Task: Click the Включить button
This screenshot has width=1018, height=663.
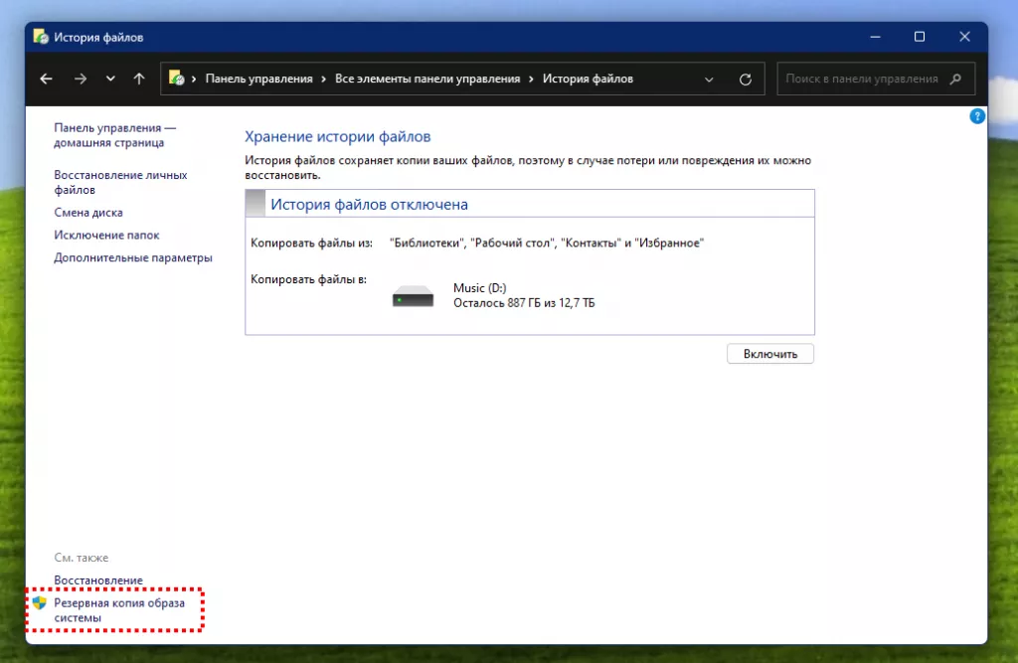Action: point(769,354)
